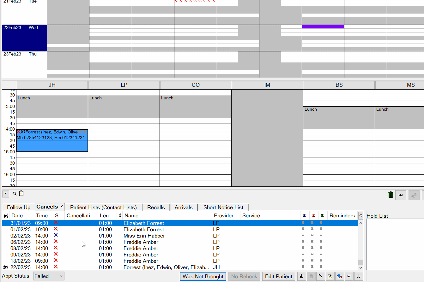The image size is (424, 282).
Task: Click the blue telephone column header icon
Action: pyautogui.click(x=304, y=216)
